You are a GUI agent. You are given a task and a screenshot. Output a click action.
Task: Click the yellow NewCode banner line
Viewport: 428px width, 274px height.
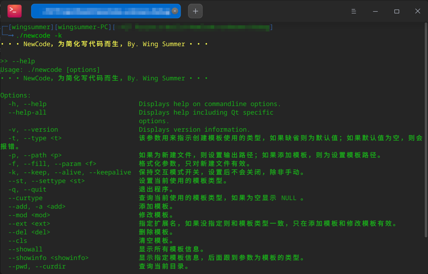coord(104,44)
